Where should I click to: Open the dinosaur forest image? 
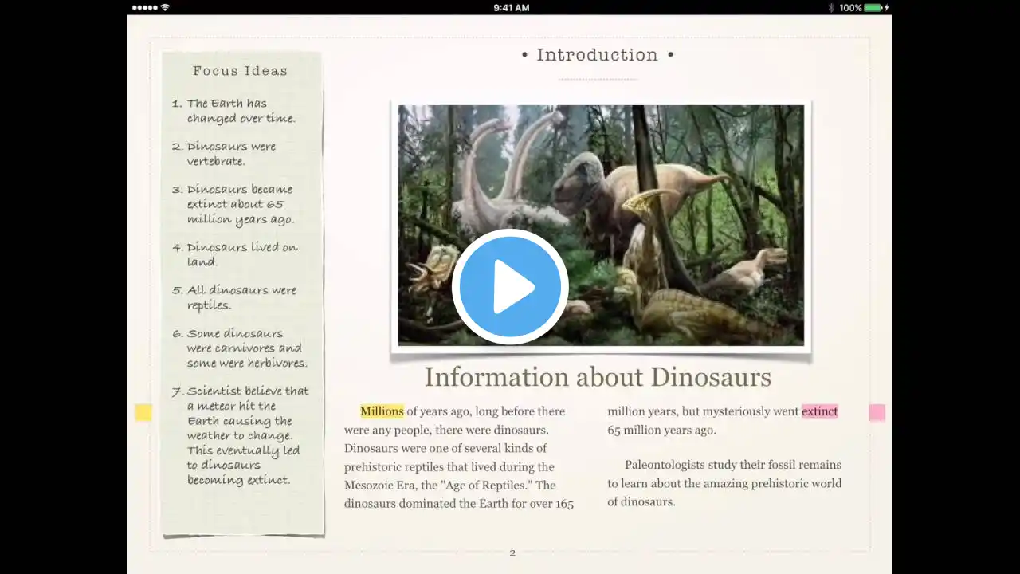(601, 226)
